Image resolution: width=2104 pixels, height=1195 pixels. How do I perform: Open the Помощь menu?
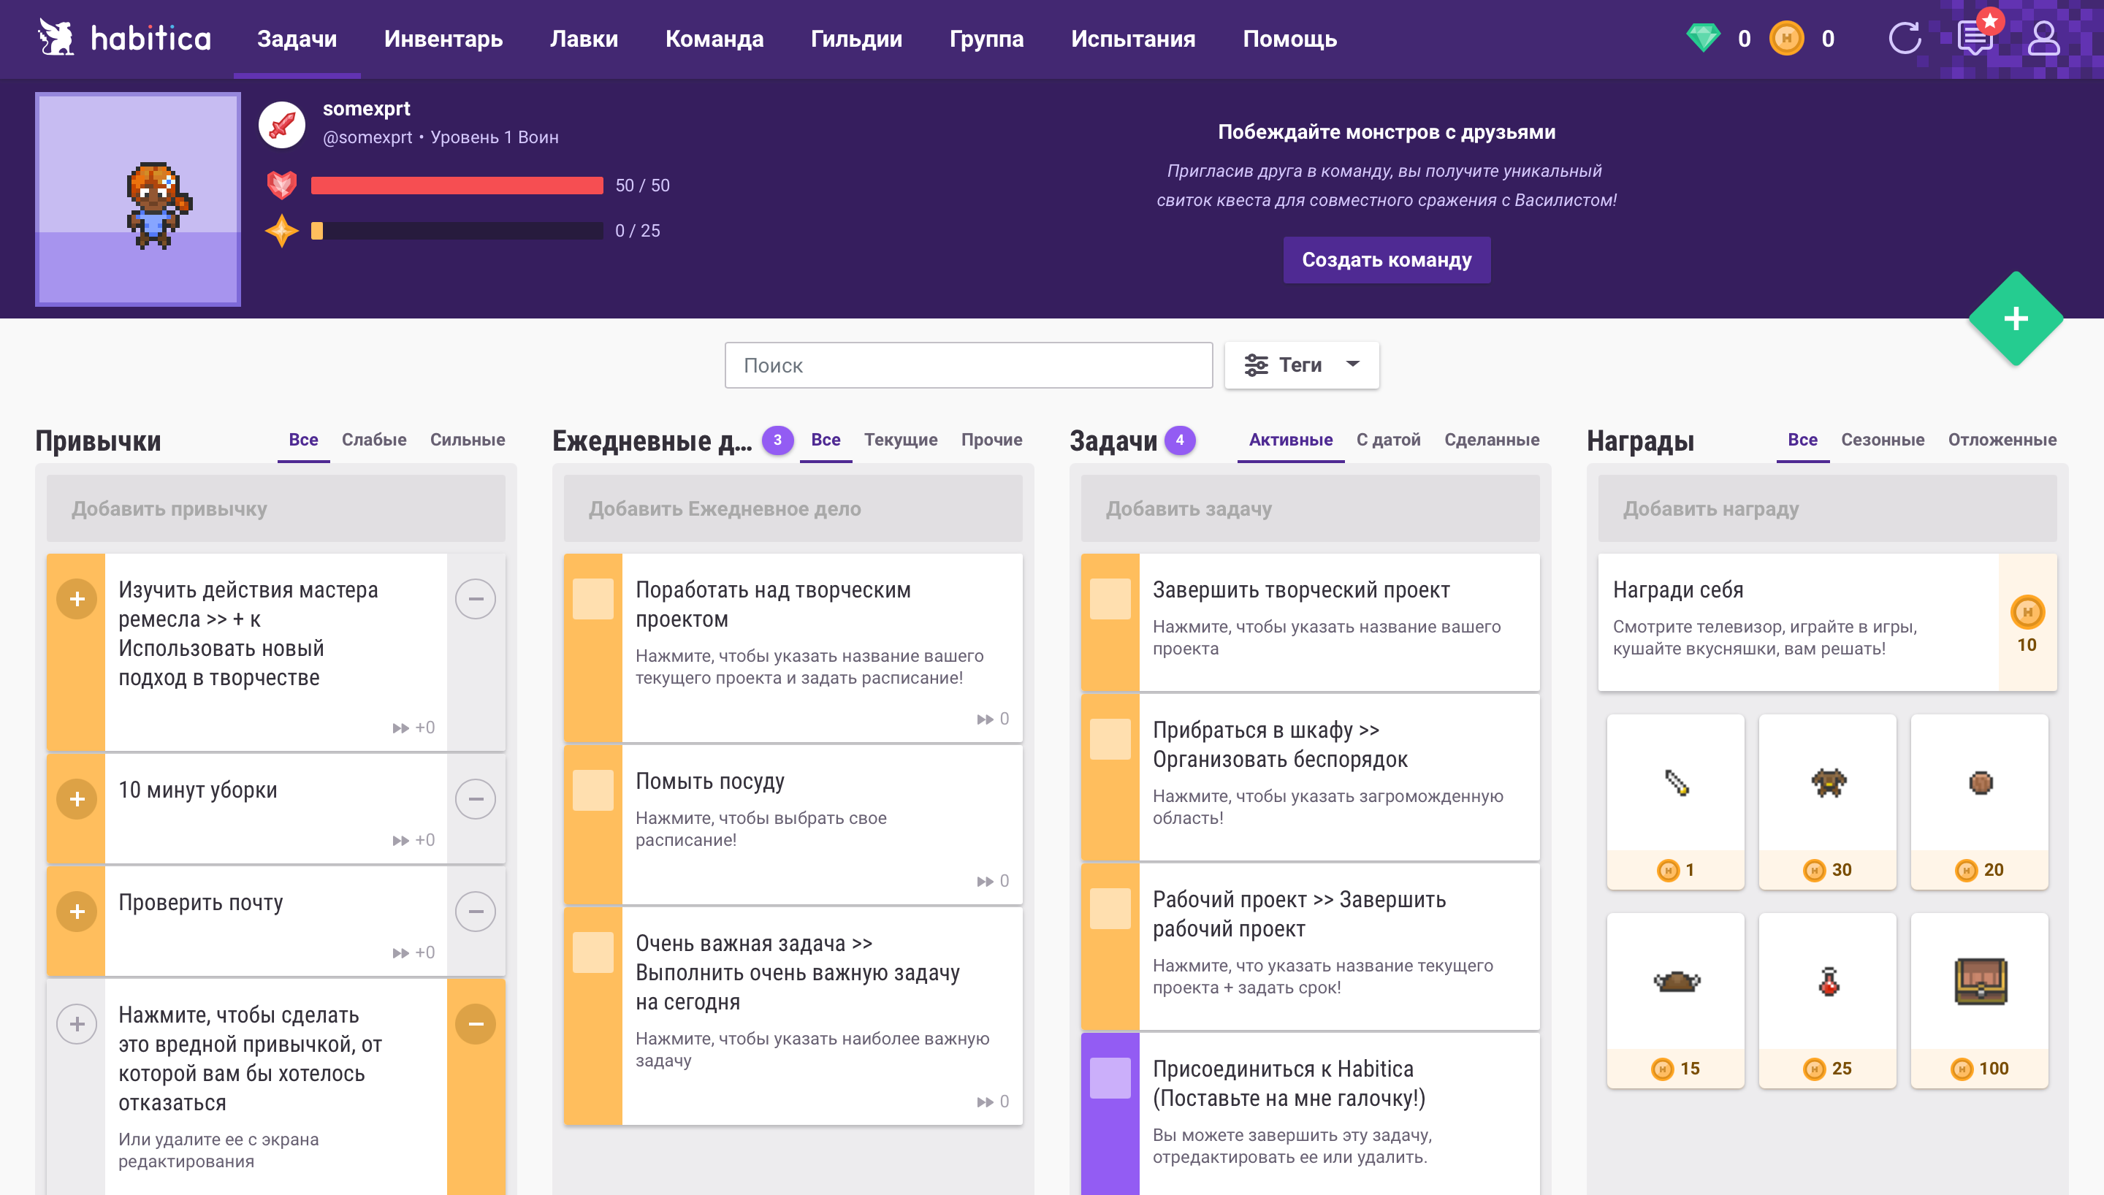click(x=1290, y=39)
